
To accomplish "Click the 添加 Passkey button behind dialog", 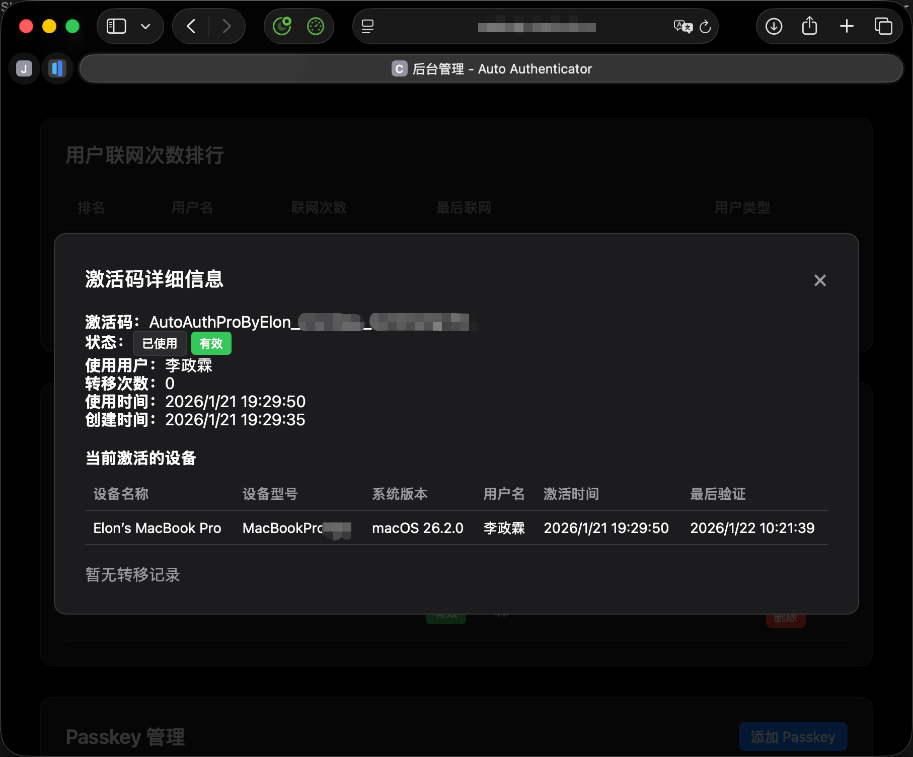I will click(793, 737).
